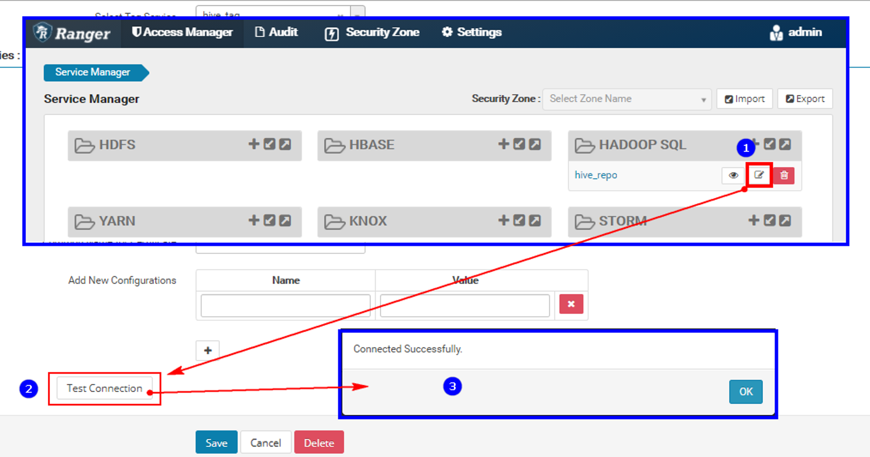Viewport: 870px width, 457px height.
Task: Click the HBASE import icon
Action: 519,144
